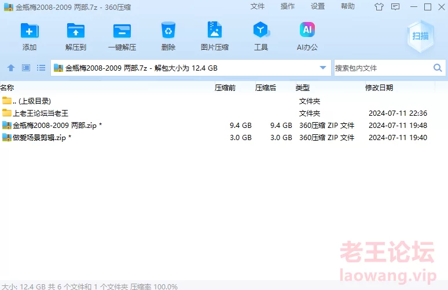This screenshot has height=290, width=448.
Task: Click the skin (shirt) icon in the title bar
Action: (379, 6)
